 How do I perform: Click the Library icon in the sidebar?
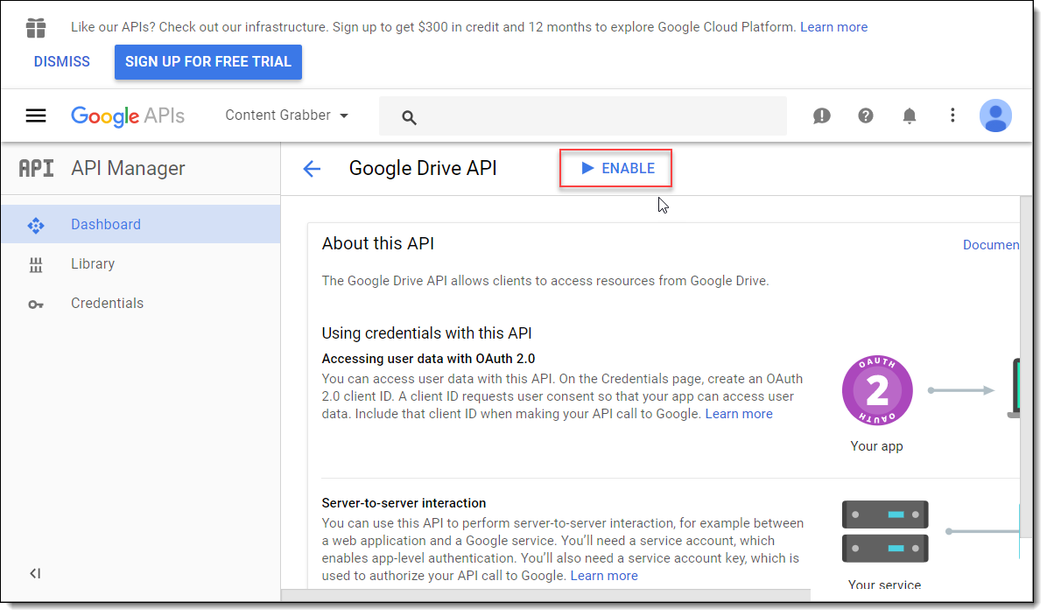(36, 265)
